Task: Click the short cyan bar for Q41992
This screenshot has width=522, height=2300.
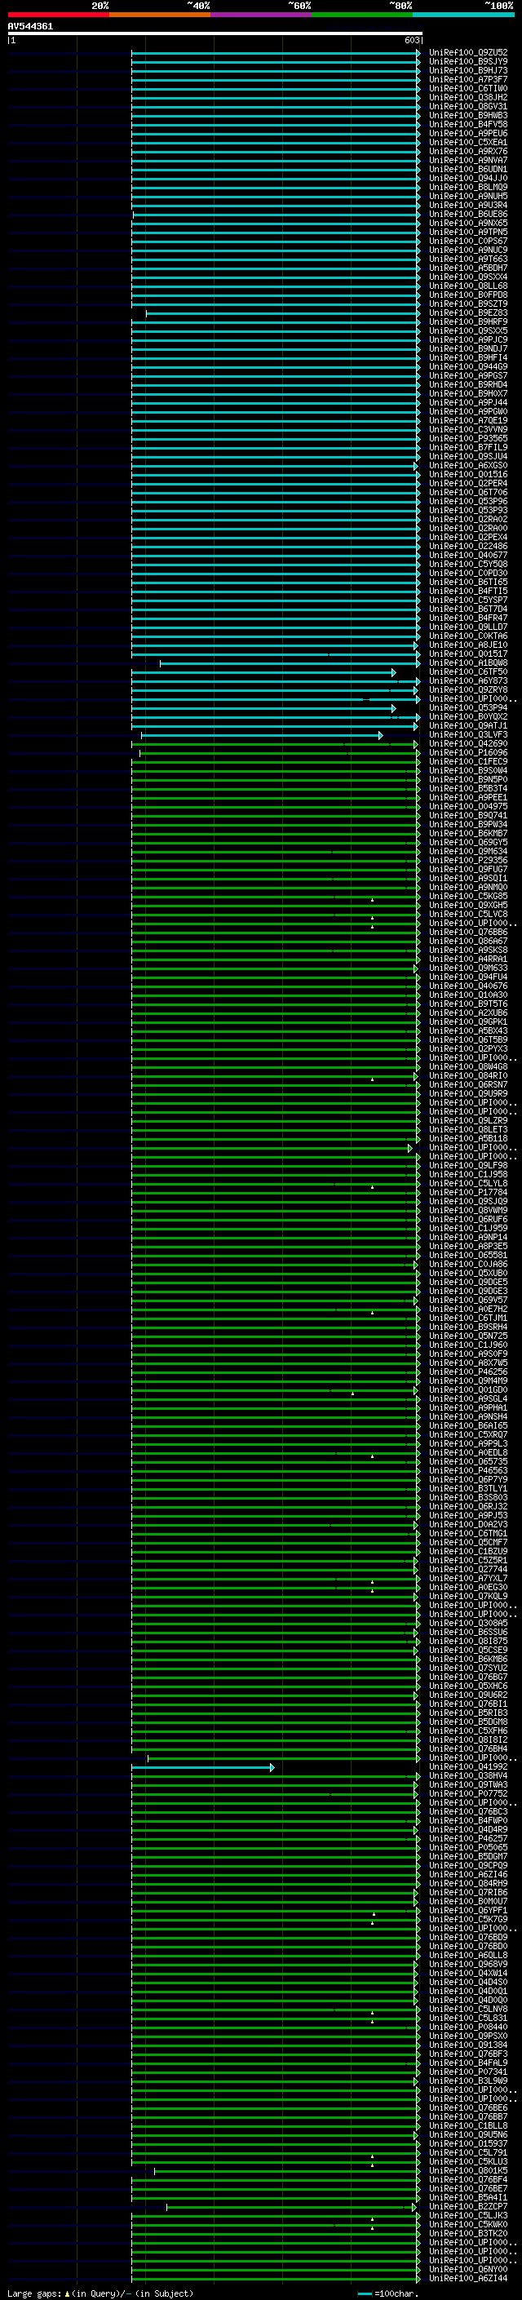Action: (x=202, y=1767)
